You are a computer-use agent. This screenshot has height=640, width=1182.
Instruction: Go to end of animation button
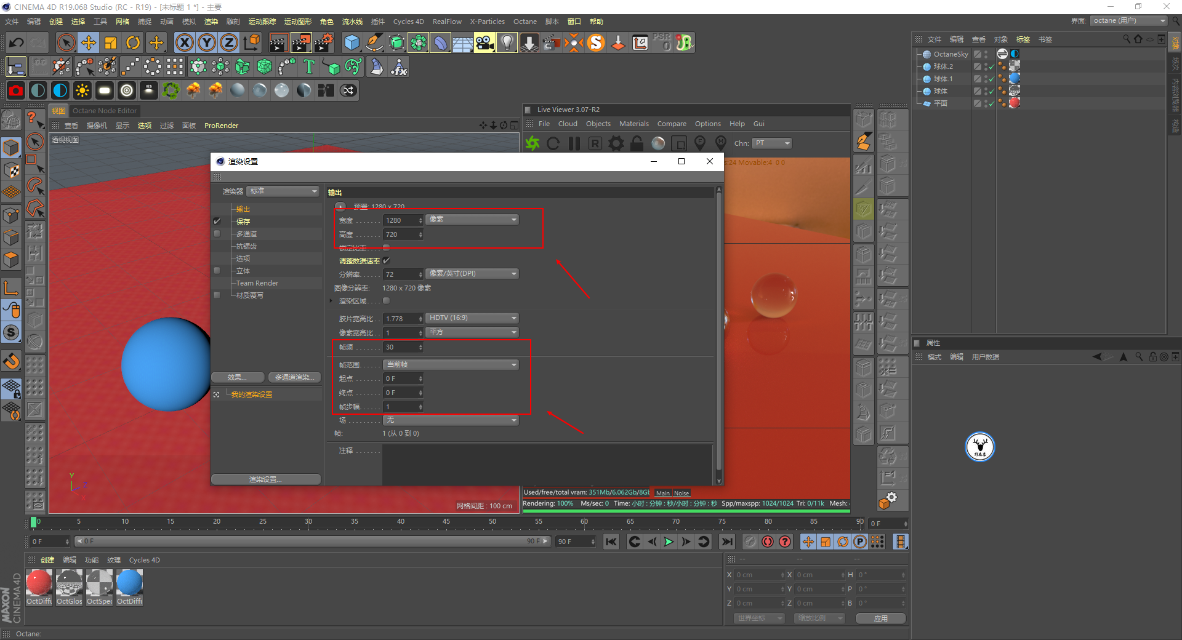click(x=727, y=542)
